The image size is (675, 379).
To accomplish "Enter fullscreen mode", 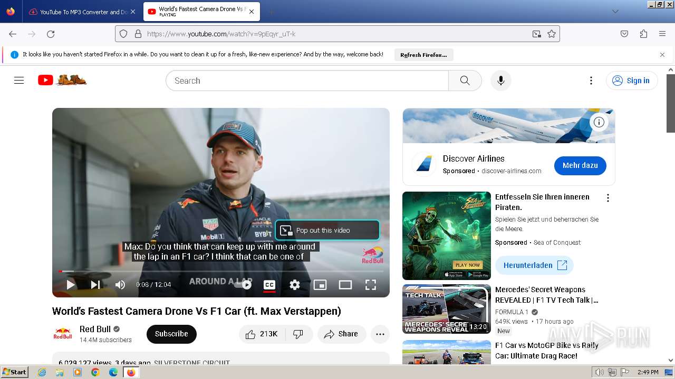I will point(371,285).
